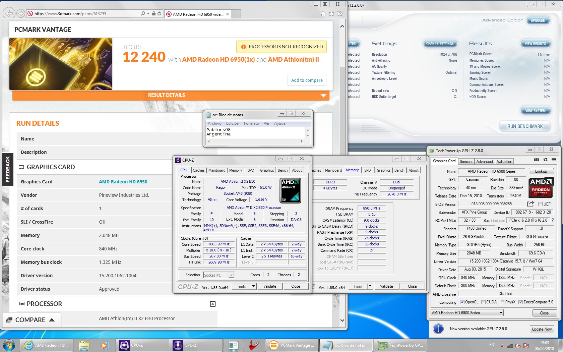Expand the RESULT DETAILS bar
Viewport: 563px width, 352px height.
tap(171, 95)
